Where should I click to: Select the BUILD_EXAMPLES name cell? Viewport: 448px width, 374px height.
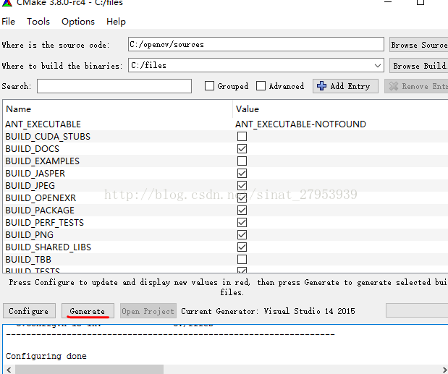pyautogui.click(x=42, y=161)
